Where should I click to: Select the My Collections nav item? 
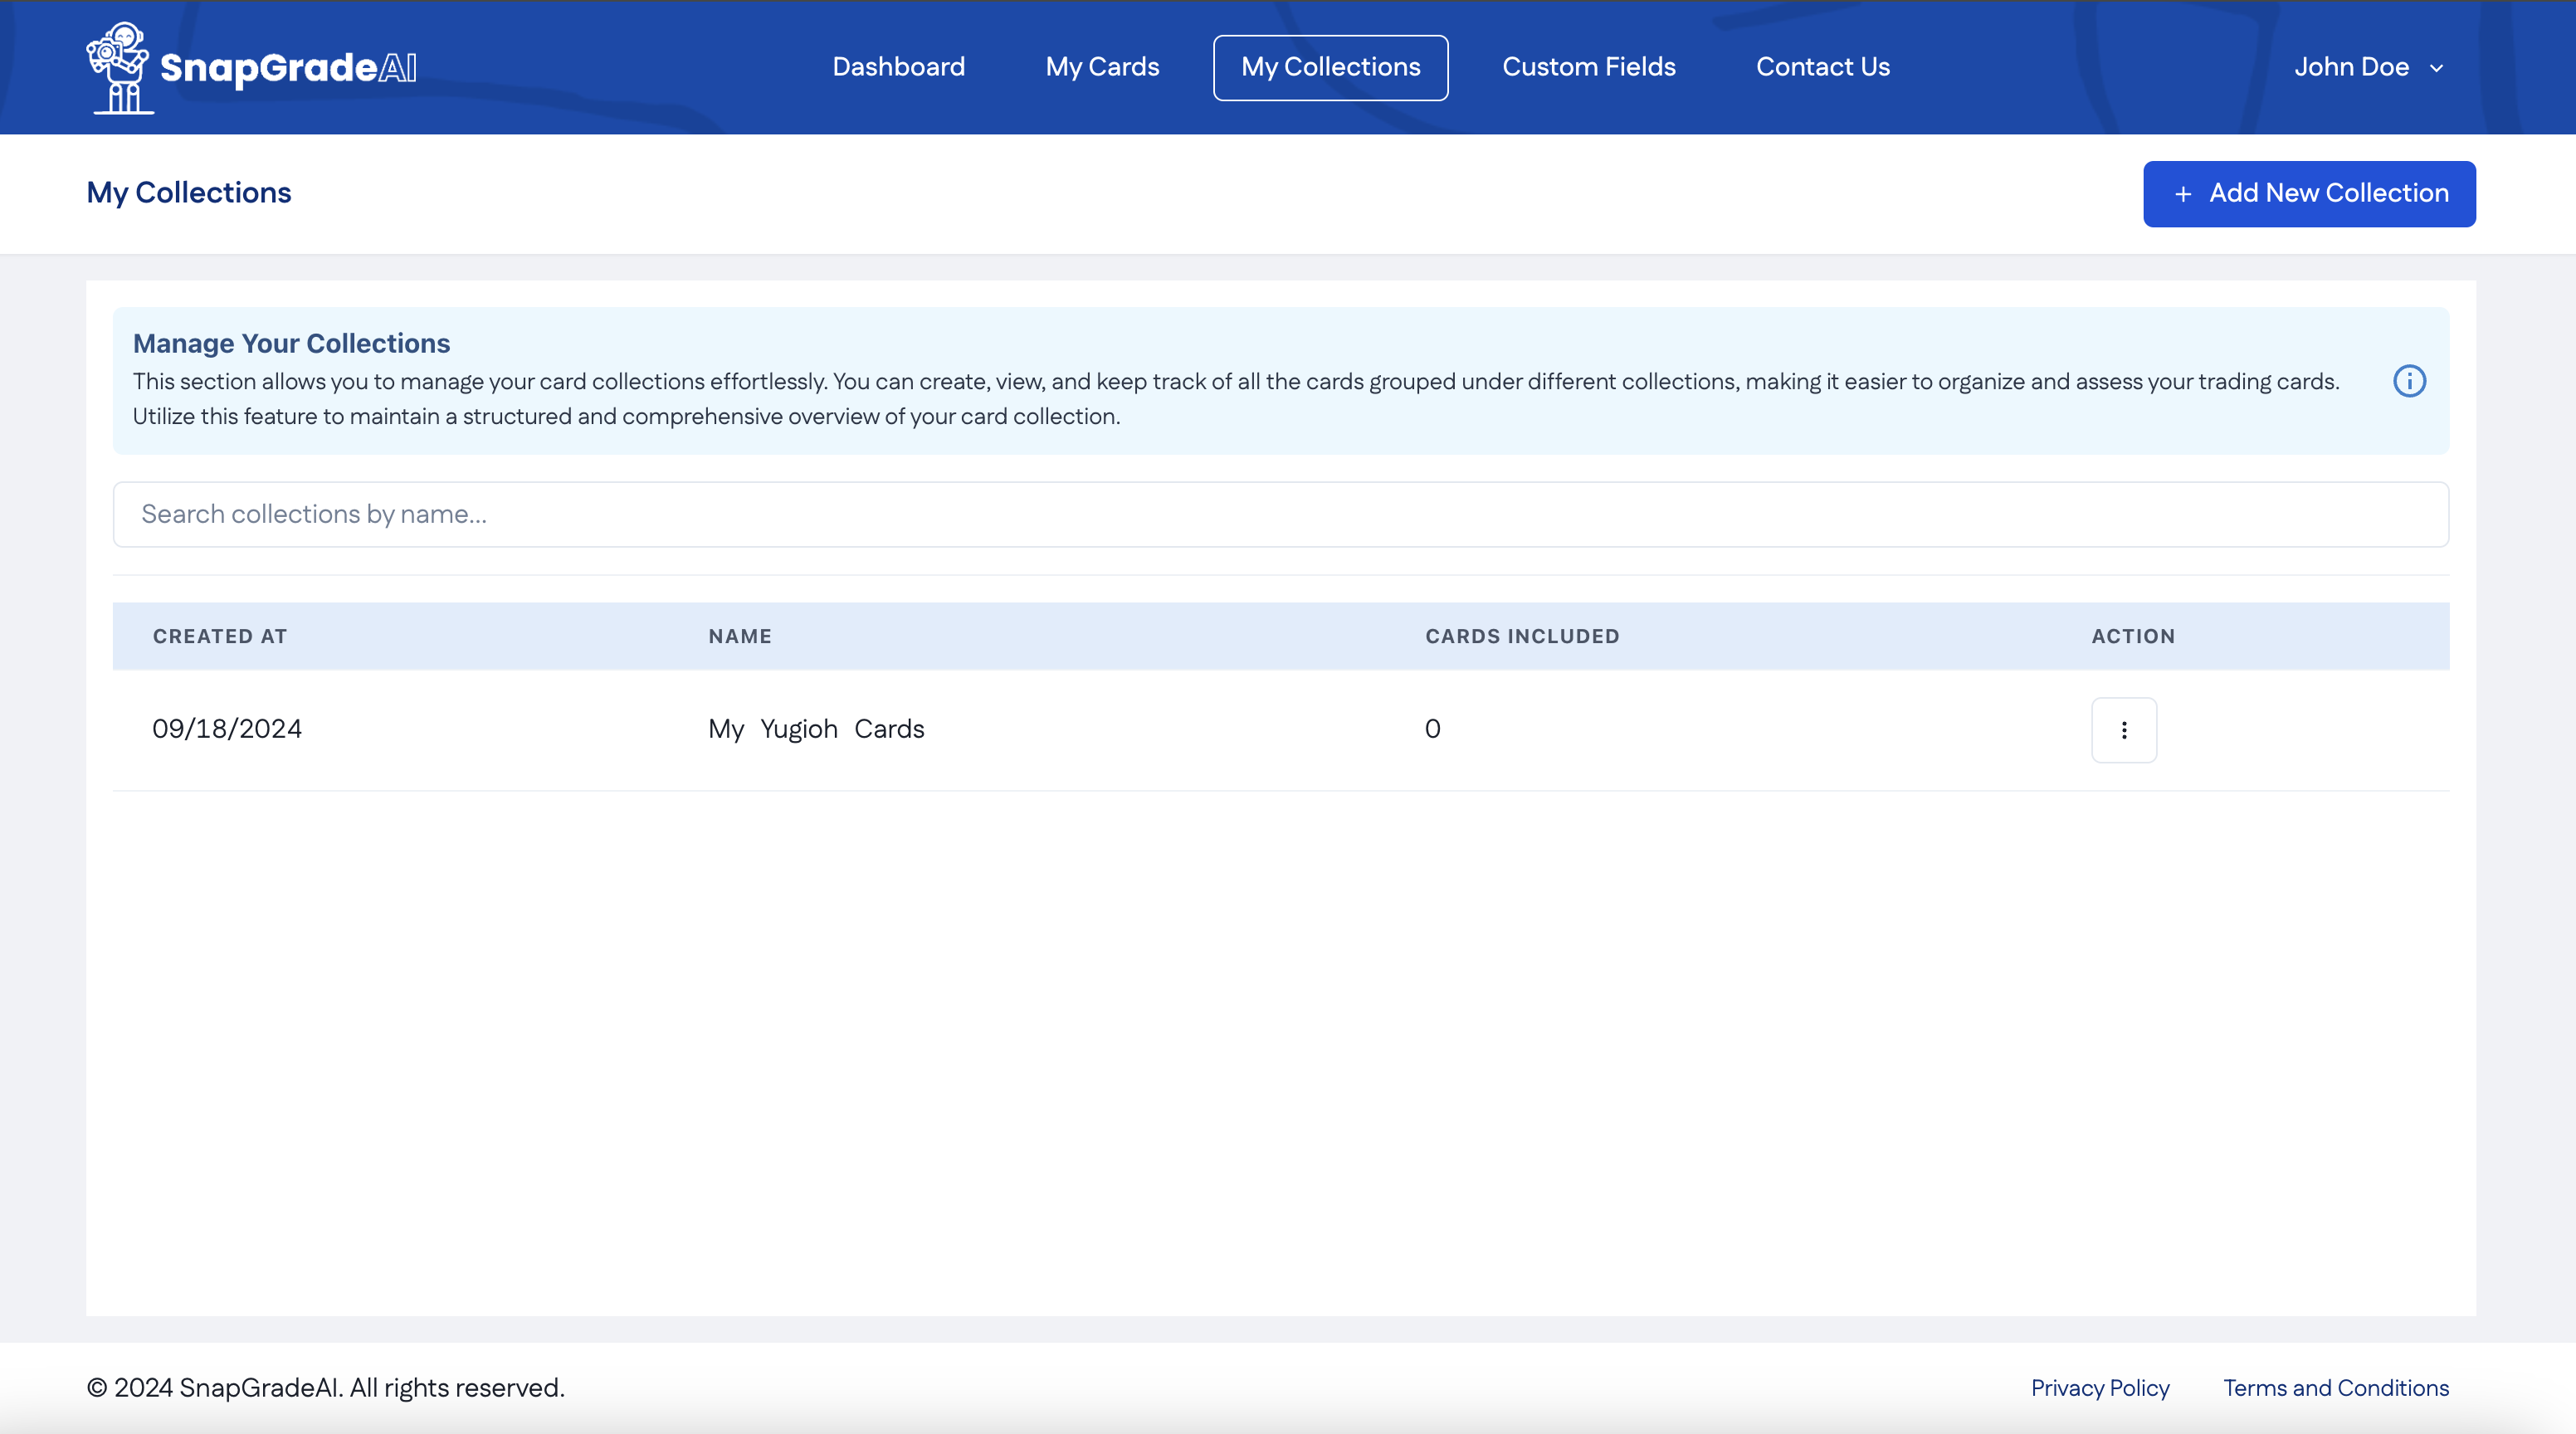click(1330, 67)
